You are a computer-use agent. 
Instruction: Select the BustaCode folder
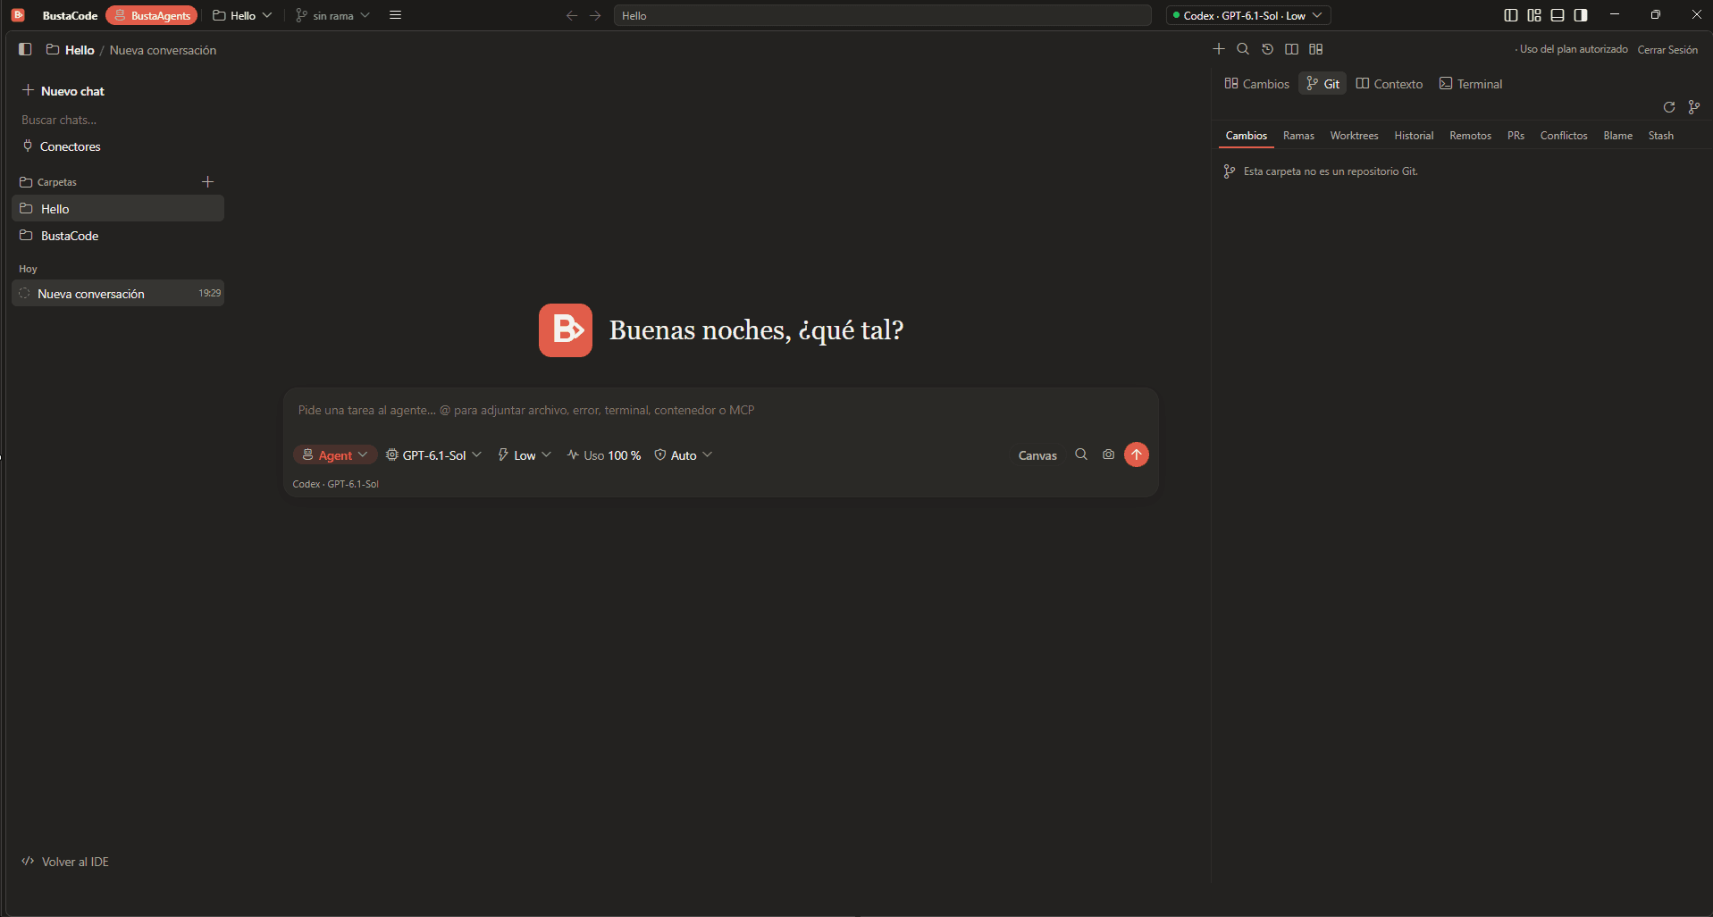coord(118,236)
